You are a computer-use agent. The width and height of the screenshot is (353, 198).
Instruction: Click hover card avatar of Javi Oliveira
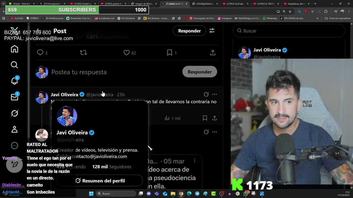pos(67,116)
